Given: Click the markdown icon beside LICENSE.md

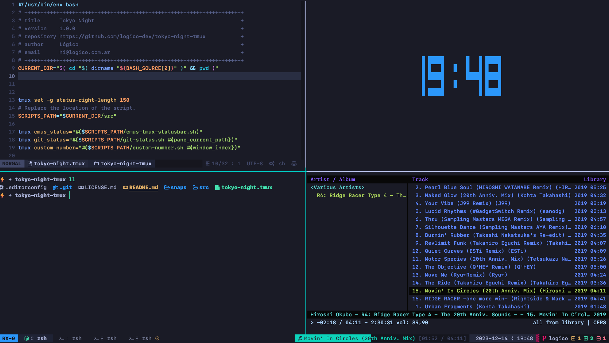Looking at the screenshot, I should pyautogui.click(x=81, y=188).
